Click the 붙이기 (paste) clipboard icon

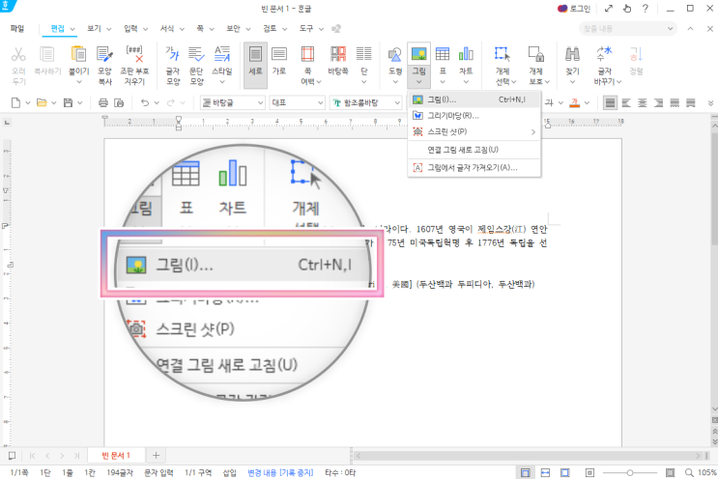coord(78,54)
